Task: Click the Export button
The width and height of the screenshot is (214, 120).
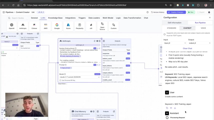Action: [201, 12]
